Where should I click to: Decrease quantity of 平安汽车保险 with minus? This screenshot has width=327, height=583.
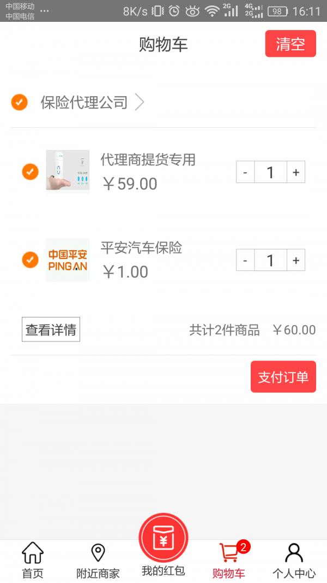245,260
